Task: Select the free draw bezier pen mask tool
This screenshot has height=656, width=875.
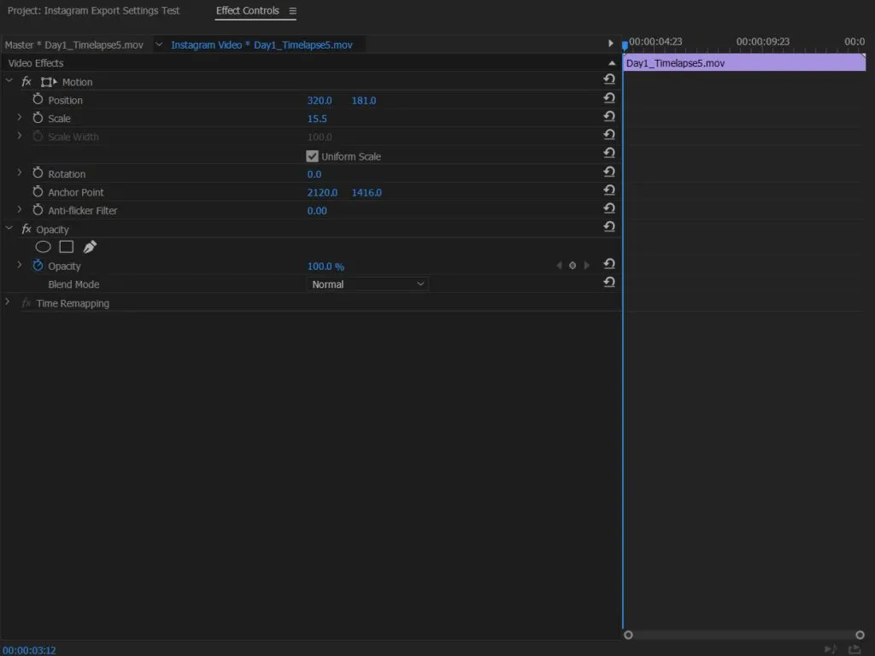Action: pos(90,247)
